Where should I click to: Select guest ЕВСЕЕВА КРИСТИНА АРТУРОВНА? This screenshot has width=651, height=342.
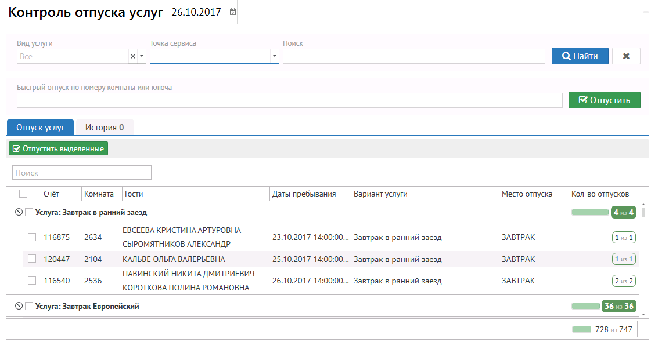pyautogui.click(x=181, y=230)
